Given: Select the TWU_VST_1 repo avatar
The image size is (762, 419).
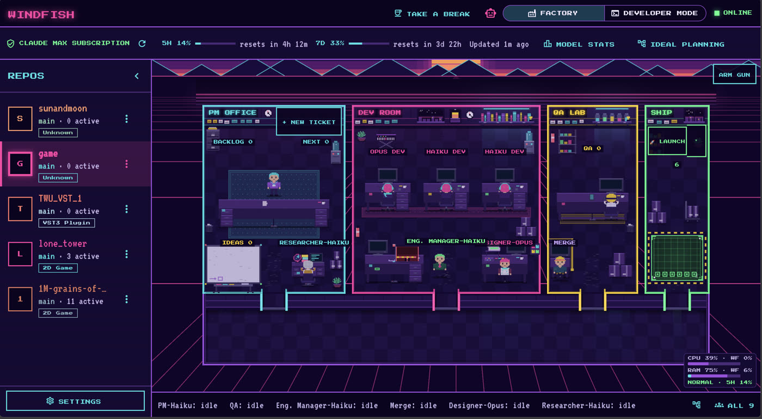Looking at the screenshot, I should 20,209.
